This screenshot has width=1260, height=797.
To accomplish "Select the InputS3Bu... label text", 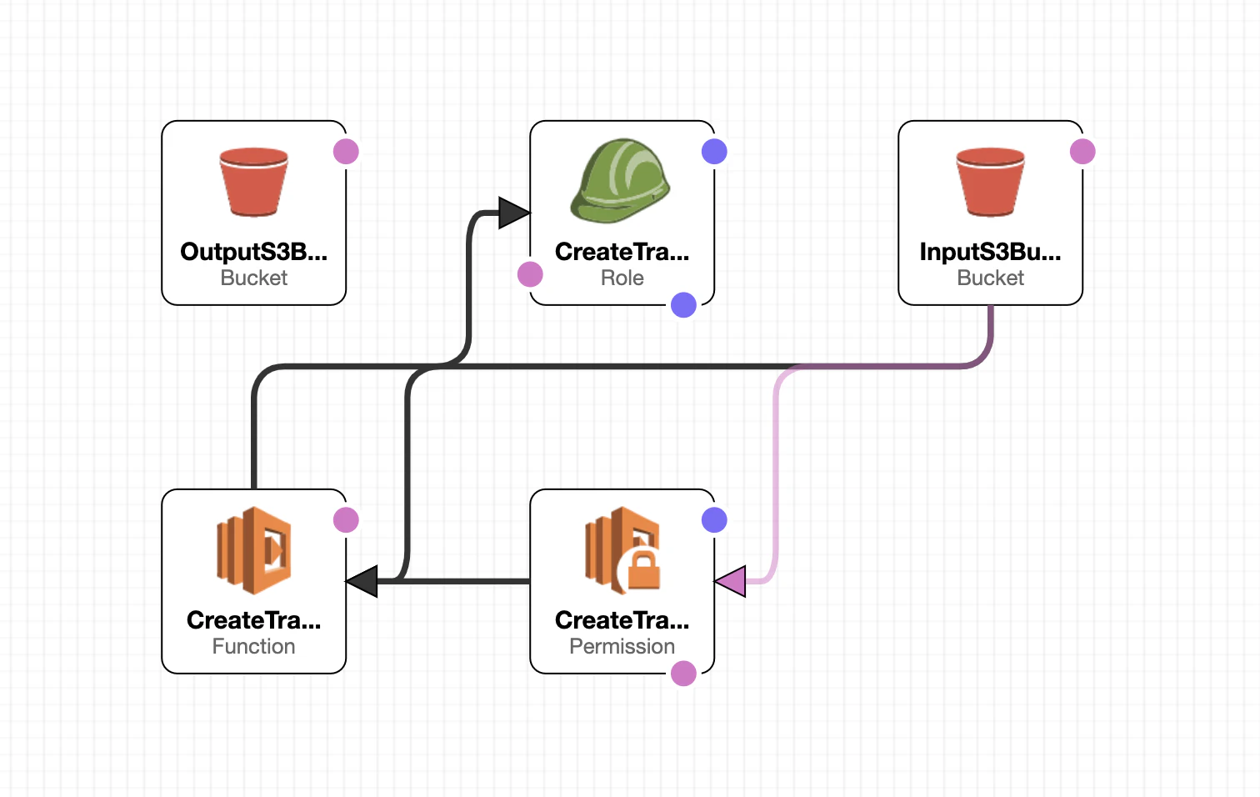I will (991, 252).
